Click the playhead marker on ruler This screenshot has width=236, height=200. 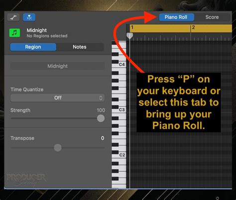129,36
